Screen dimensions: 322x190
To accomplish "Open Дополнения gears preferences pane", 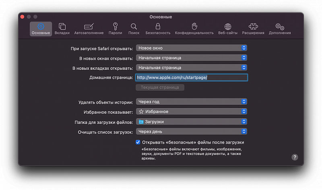I will pyautogui.click(x=280, y=29).
